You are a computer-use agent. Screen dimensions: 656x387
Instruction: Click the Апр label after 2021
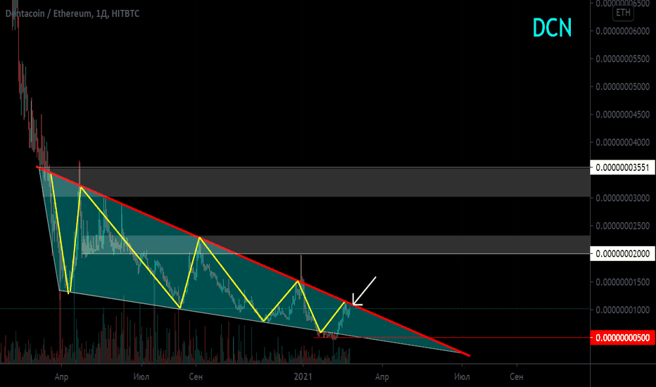point(381,376)
